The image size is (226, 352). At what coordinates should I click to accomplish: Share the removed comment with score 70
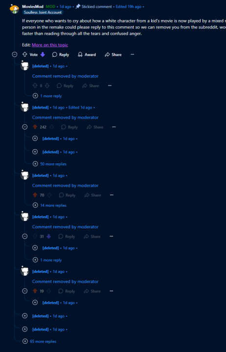tap(93, 195)
